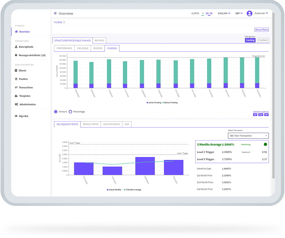Click the Level 1 Trigger 2.5000% value
Viewport: 285px width, 238px height.
click(x=227, y=152)
